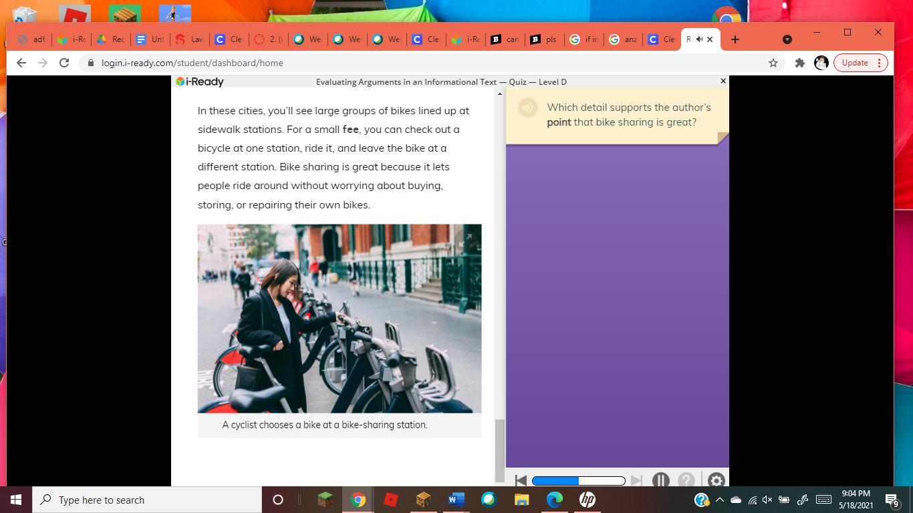Click the blue quiz progress bar

[x=579, y=480]
